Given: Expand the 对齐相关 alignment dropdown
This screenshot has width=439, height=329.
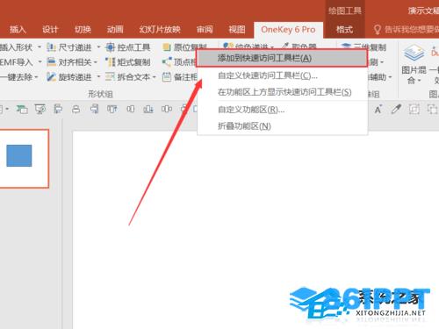Looking at the screenshot, I should [96, 62].
